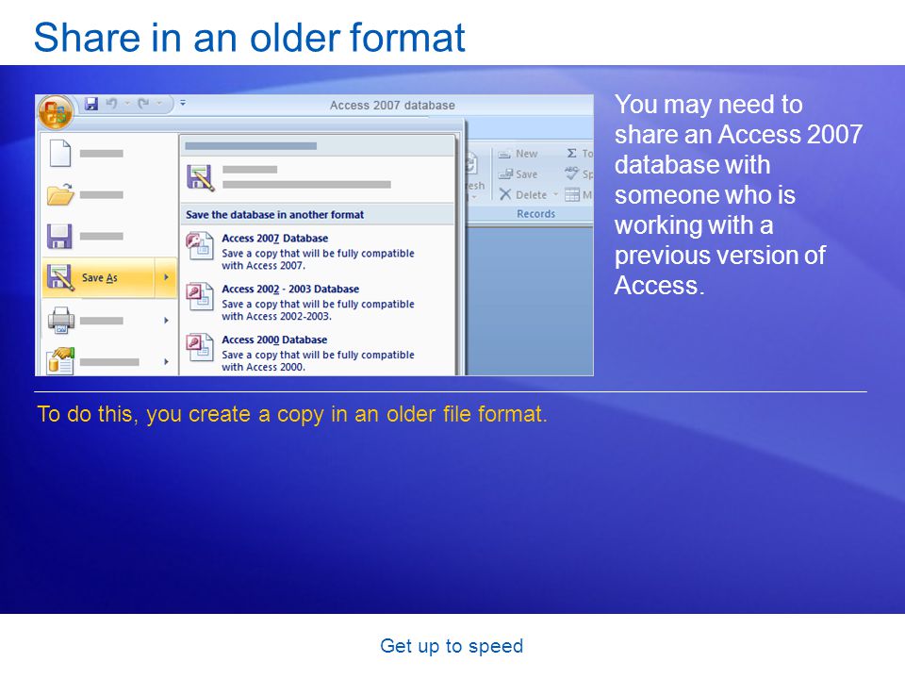Click the printer icon in Office menu
The image size is (905, 679).
(x=60, y=320)
